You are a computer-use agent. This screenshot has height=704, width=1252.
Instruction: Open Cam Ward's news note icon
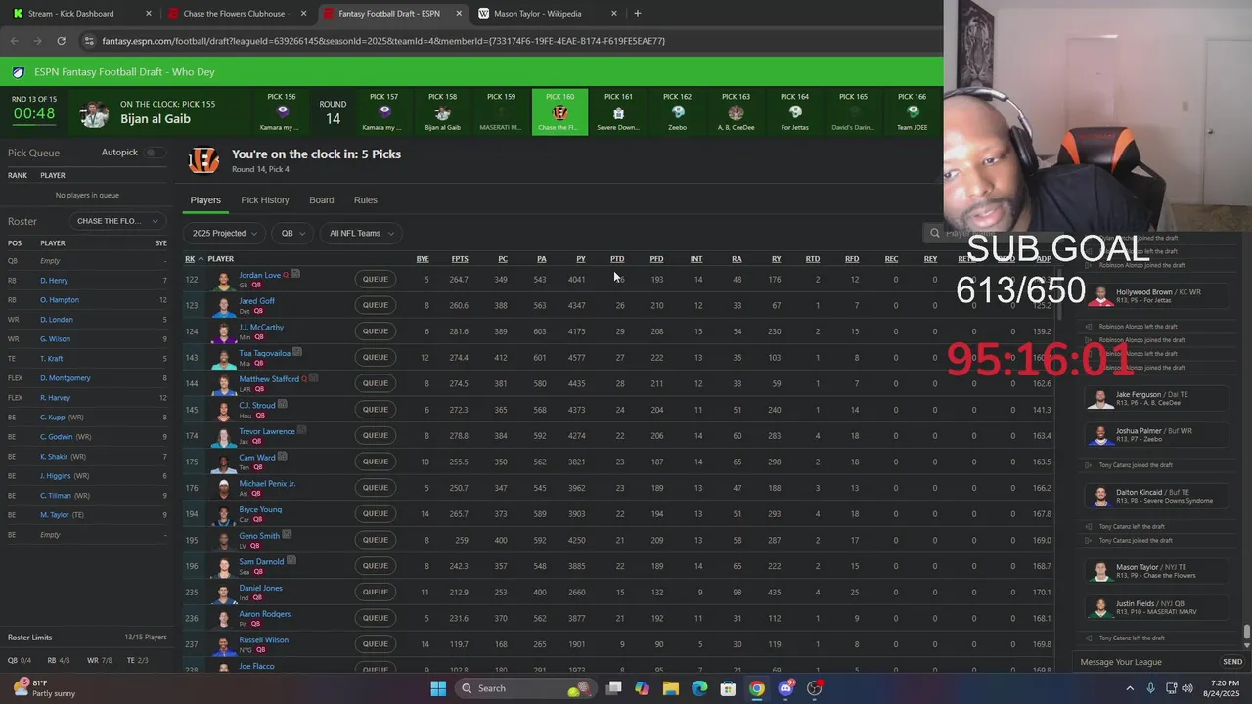point(282,457)
